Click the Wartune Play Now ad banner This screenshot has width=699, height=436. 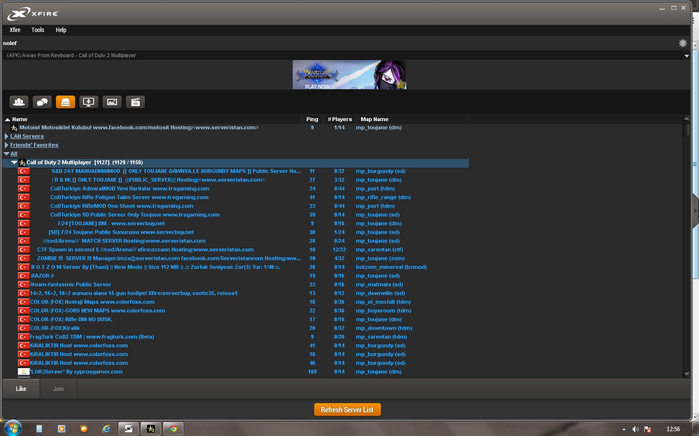[349, 75]
